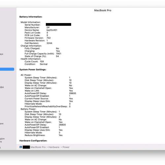Click AutoPowerOff Enabled under Battery Power

37,127
